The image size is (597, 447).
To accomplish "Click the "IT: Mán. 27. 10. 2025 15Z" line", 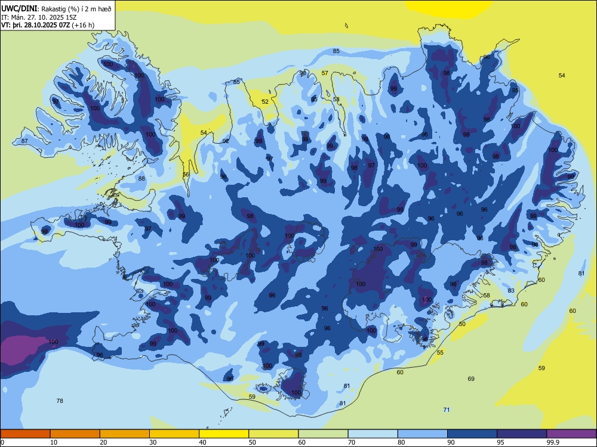I will 39,17.
